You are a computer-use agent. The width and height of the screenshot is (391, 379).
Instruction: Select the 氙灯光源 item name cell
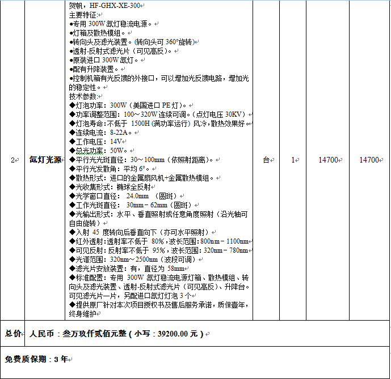point(45,160)
